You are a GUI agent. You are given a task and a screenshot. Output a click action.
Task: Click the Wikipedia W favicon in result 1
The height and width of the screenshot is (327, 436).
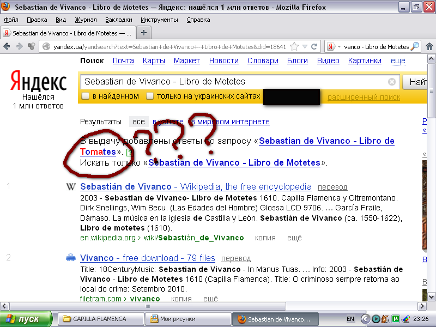[71, 186]
